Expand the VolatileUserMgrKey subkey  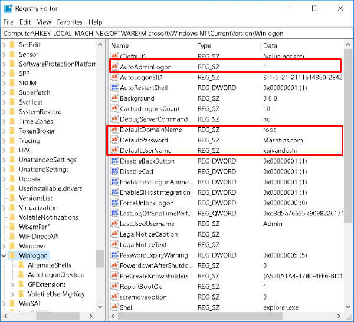(13, 294)
